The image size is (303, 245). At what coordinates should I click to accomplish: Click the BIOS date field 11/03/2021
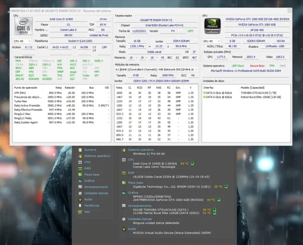139,31
